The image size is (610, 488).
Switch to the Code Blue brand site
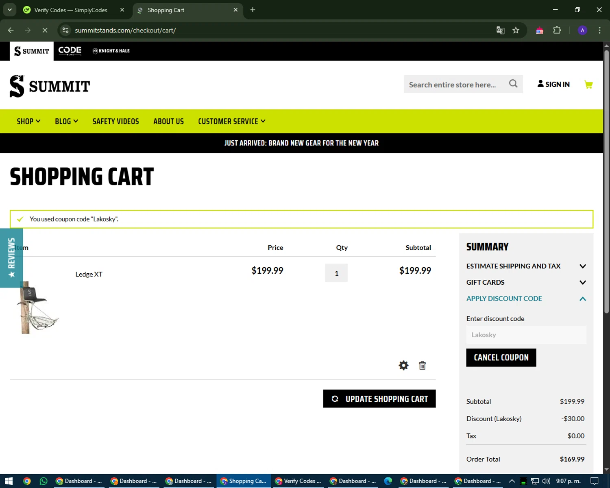click(70, 51)
